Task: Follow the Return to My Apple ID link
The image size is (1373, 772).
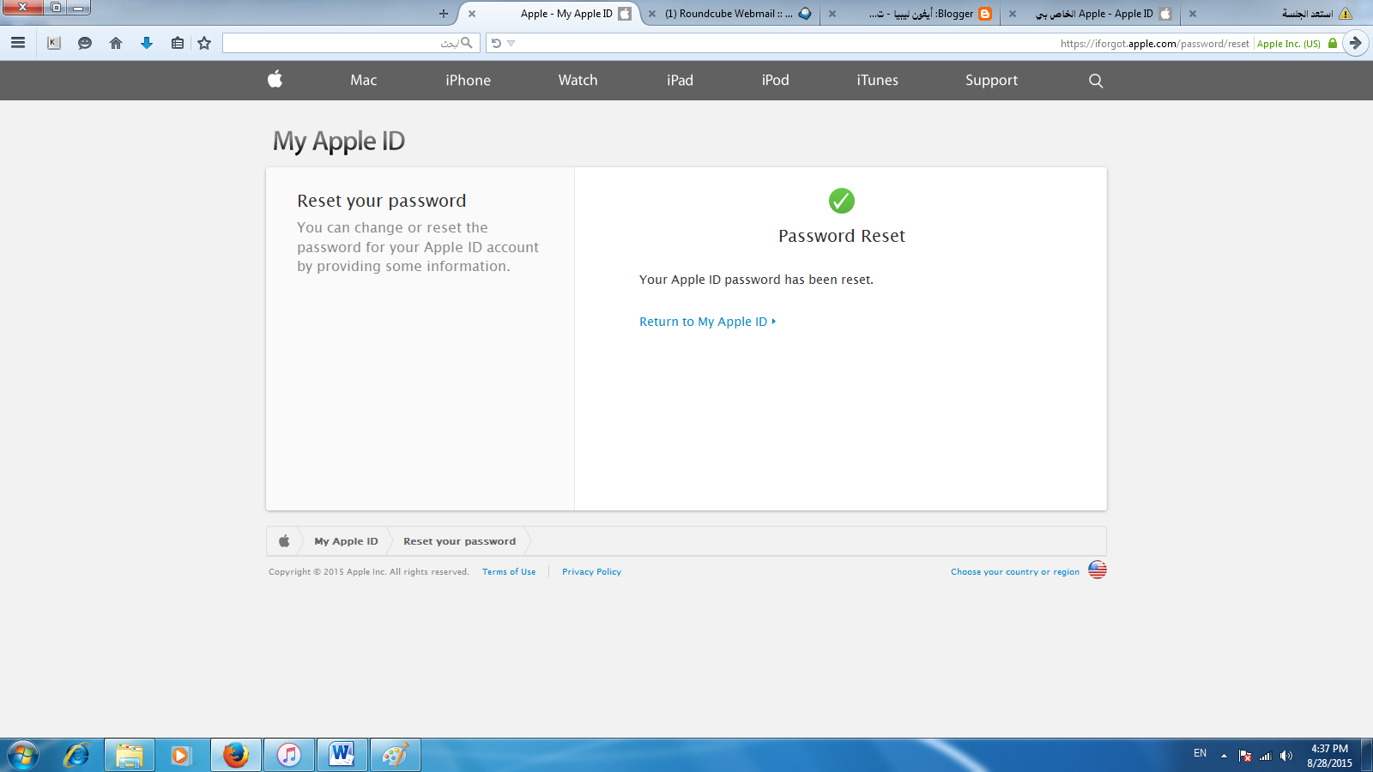Action: pos(707,322)
